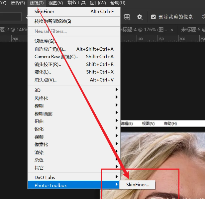
Task: Open the 帮助 help menu
Action: pyautogui.click(x=117, y=3)
